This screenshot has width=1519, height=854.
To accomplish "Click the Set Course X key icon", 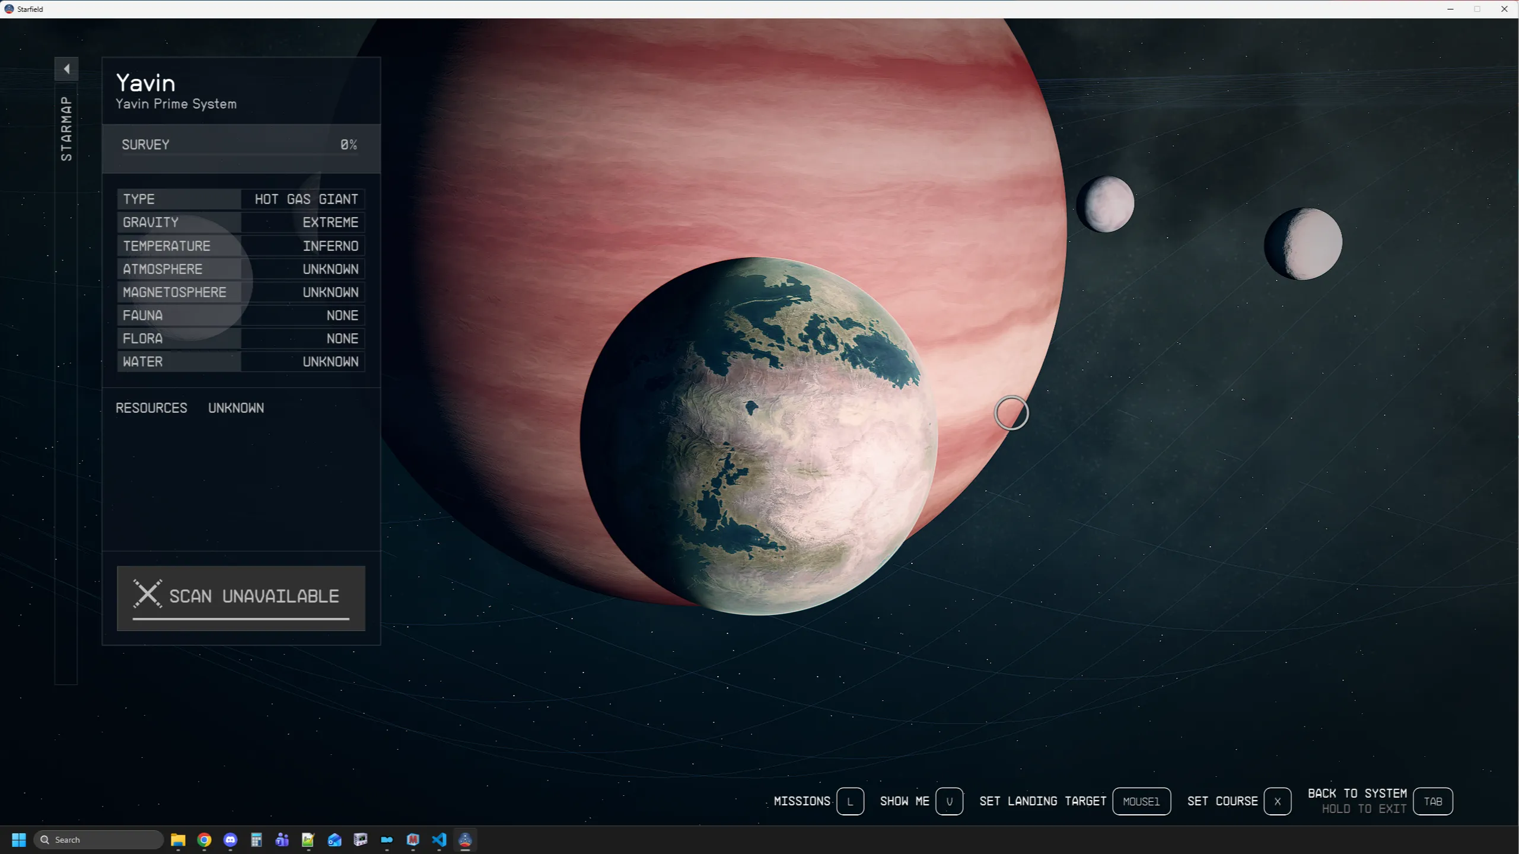I will (1277, 801).
